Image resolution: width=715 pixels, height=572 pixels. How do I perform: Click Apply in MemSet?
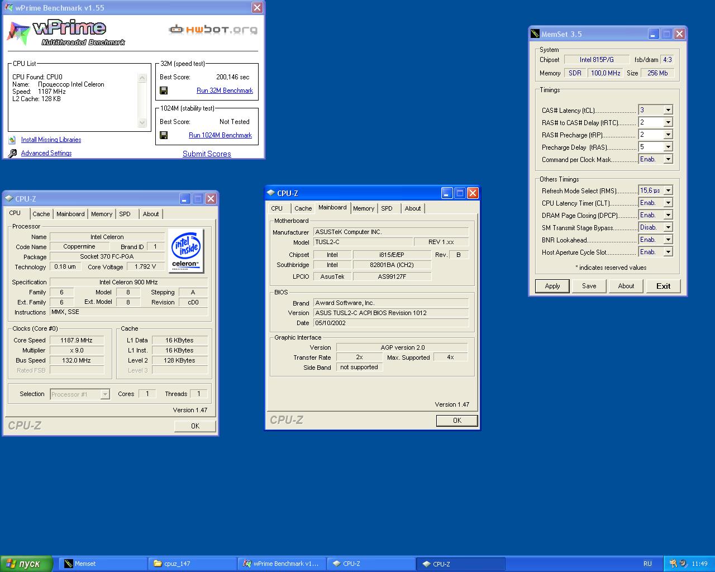click(552, 286)
